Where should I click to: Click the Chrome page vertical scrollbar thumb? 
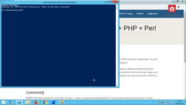pyautogui.click(x=185, y=37)
